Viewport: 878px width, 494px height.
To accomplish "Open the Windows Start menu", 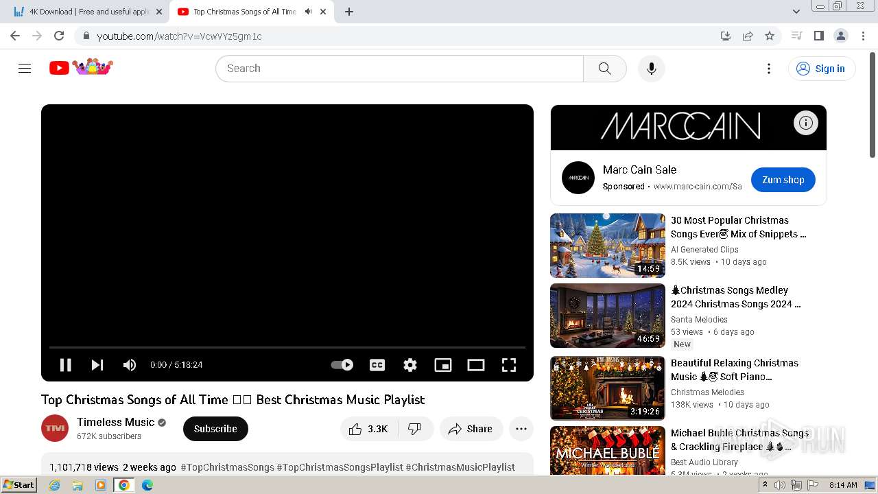I will (19, 485).
